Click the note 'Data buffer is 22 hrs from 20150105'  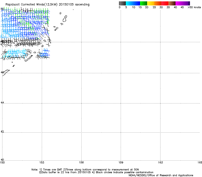click(x=66, y=172)
